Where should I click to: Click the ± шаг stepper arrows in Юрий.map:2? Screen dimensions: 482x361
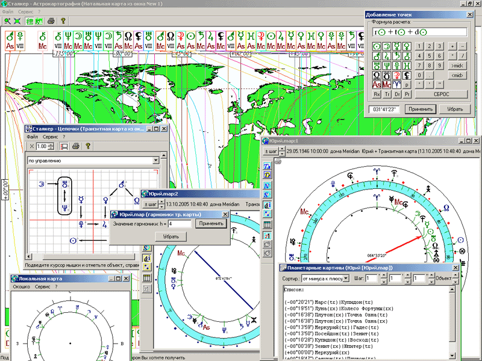(x=161, y=204)
